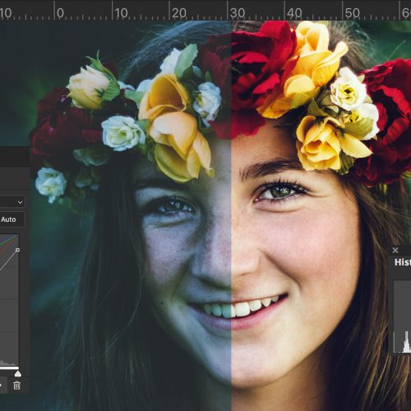The height and width of the screenshot is (411, 411).
Task: Click the small white rose at far left
Action: pos(51,184)
